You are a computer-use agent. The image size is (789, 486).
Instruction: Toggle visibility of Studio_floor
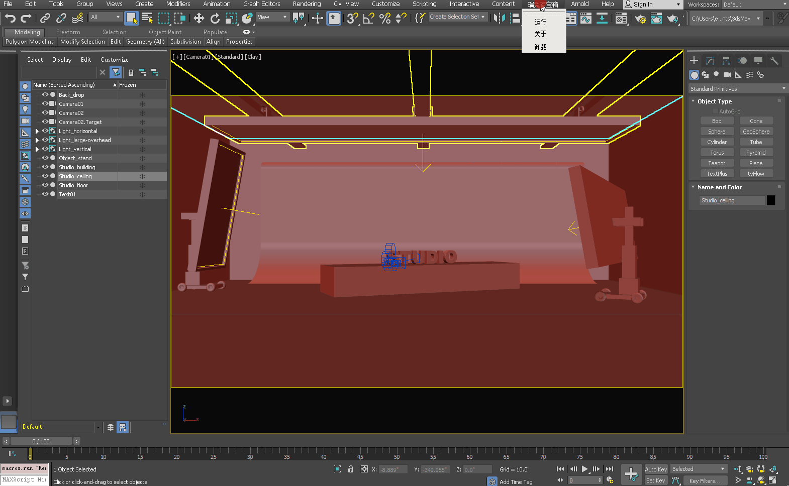point(45,185)
